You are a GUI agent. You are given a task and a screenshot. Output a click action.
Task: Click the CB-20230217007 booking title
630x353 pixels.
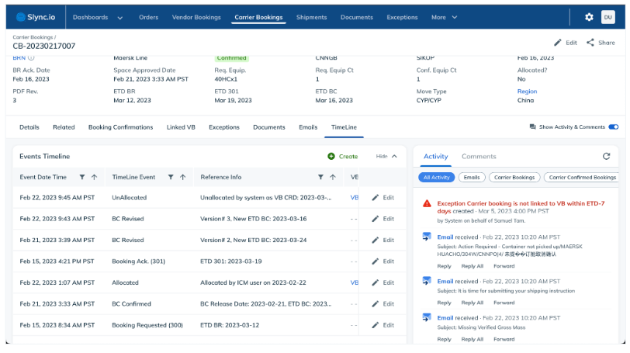coord(43,47)
